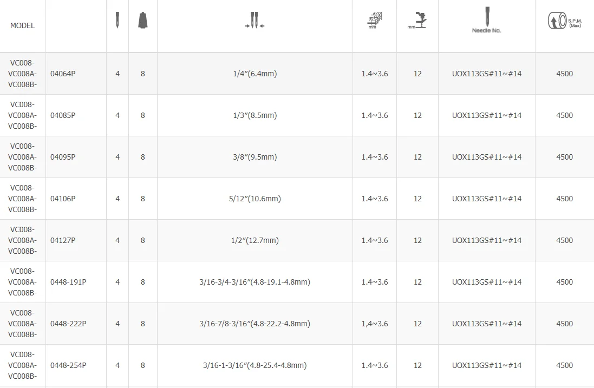Select the 04106P model code
The height and width of the screenshot is (388, 594).
[x=63, y=199]
